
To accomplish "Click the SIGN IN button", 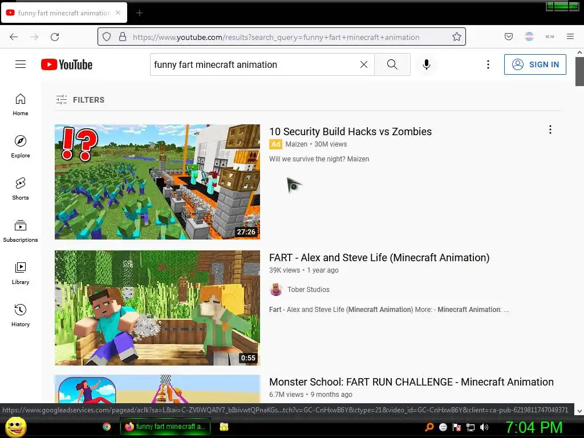I will 535,64.
